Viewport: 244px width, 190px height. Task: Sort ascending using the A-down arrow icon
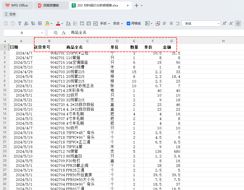click(26, 24)
